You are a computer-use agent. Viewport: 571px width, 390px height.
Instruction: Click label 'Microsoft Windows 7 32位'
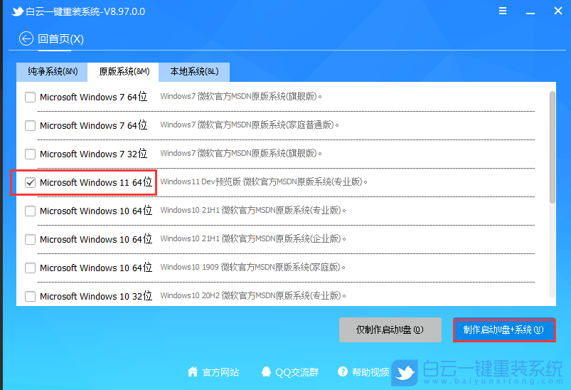point(94,154)
